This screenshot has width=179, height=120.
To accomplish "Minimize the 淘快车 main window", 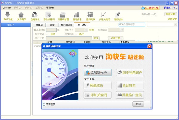I will [167, 3].
